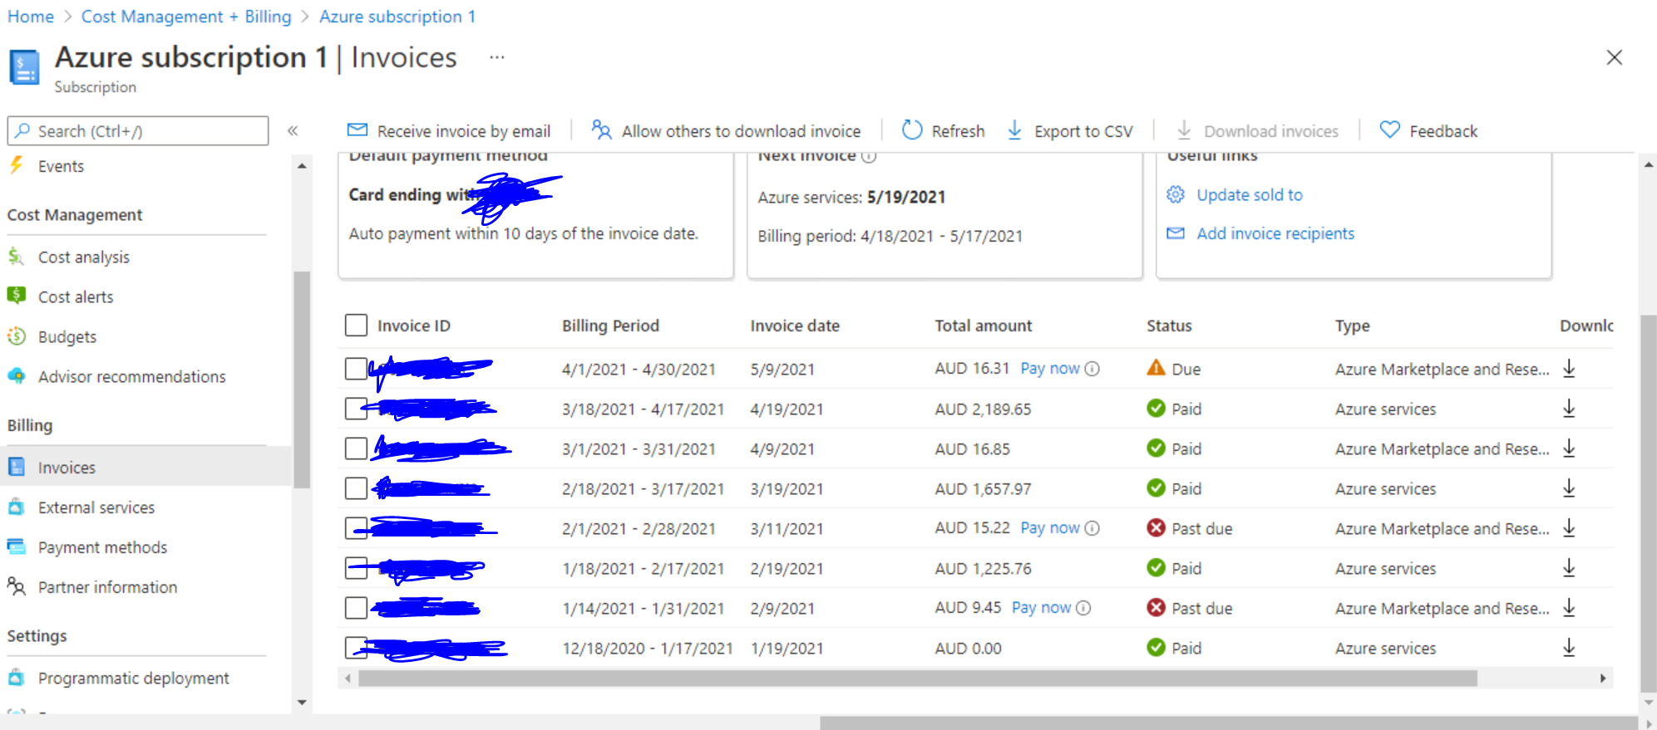Click the invoice table horizontal scrollbar
Viewport: 1657px width, 730px height.
tap(918, 678)
